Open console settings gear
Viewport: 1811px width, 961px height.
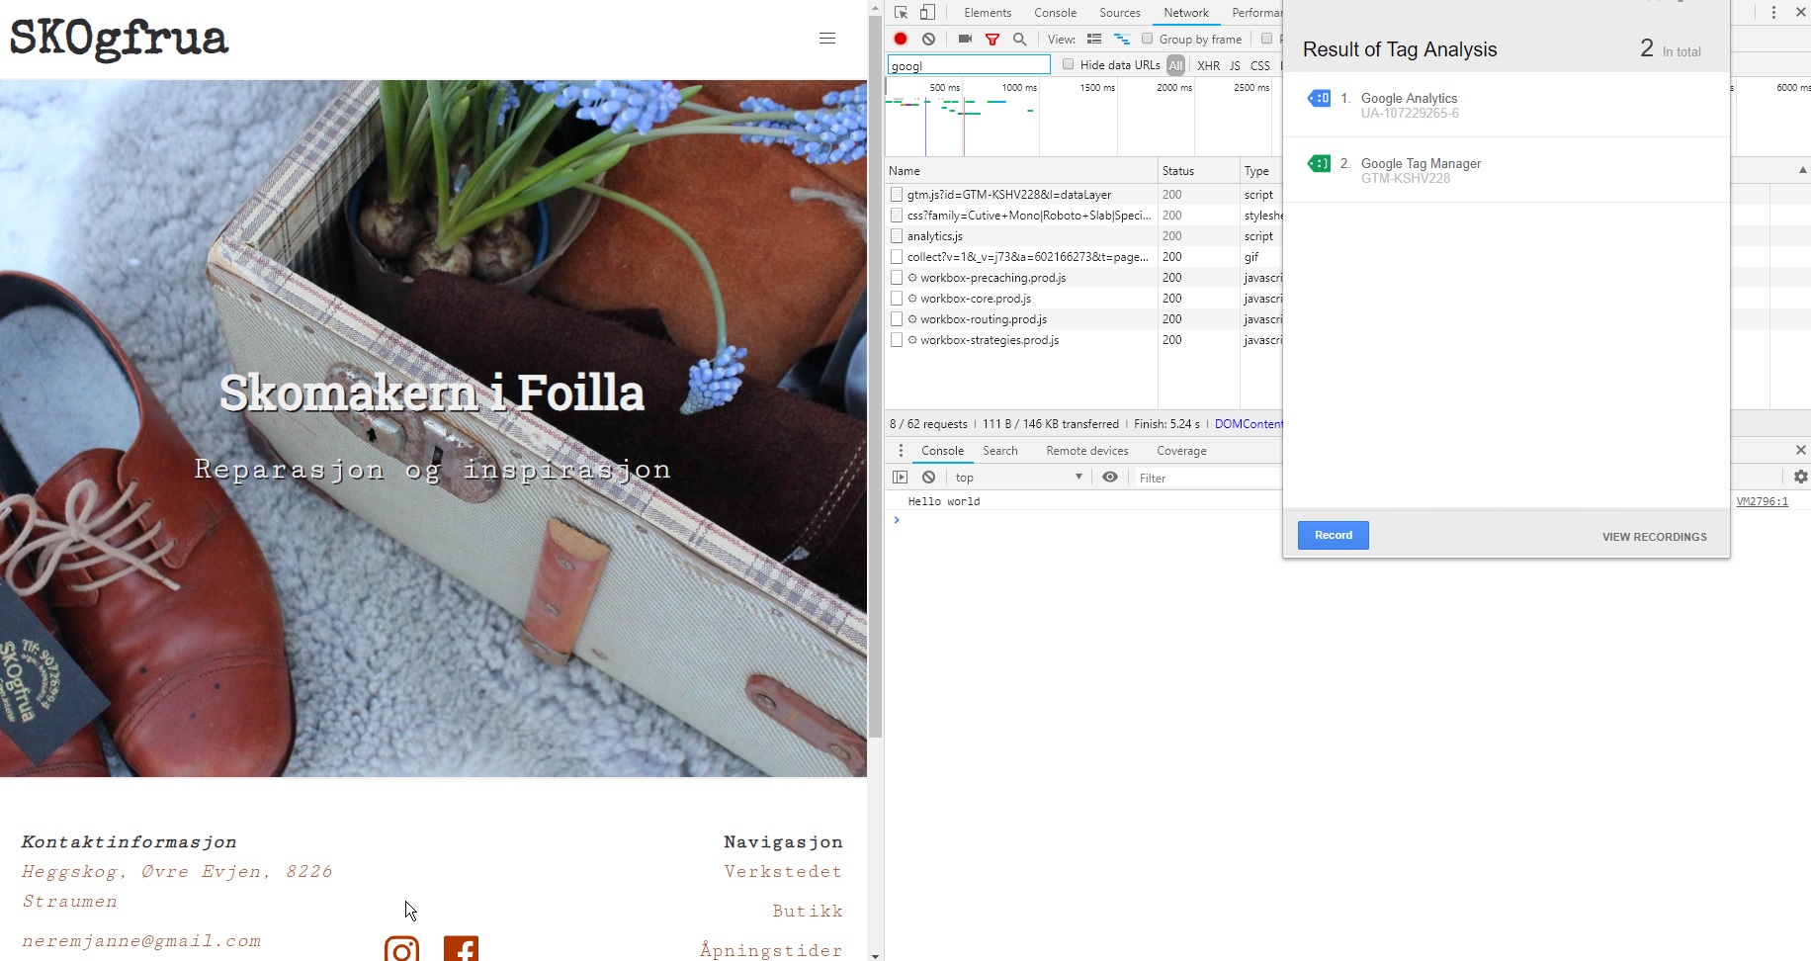click(x=1799, y=477)
